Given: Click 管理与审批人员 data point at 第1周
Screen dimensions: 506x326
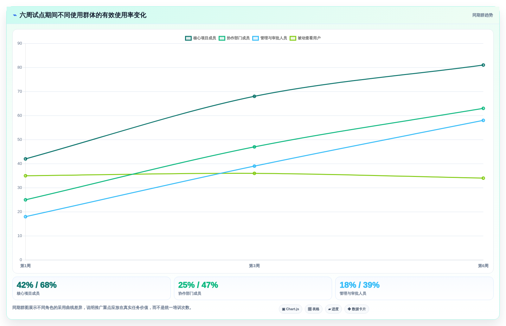Looking at the screenshot, I should [26, 217].
